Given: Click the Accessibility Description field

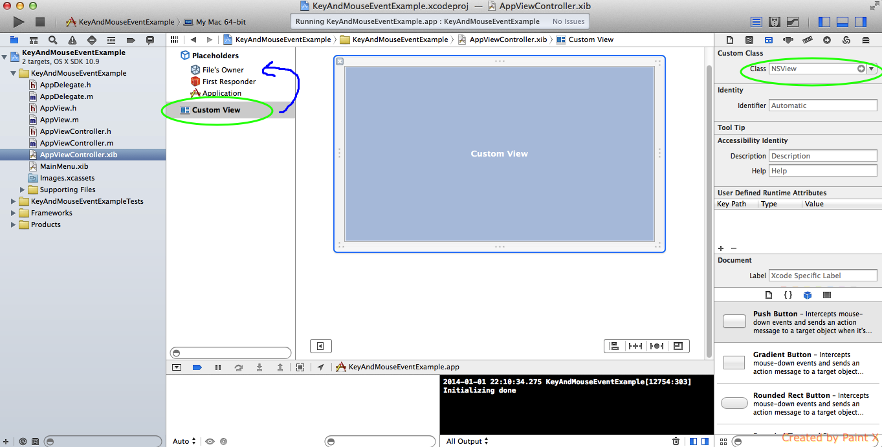Looking at the screenshot, I should [823, 156].
